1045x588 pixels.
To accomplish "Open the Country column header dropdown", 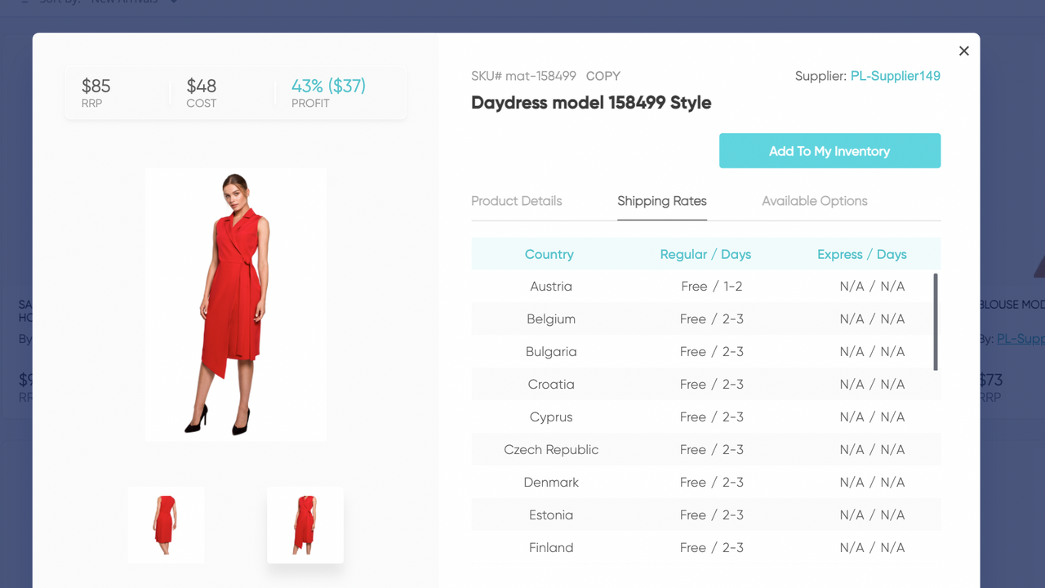I will [x=549, y=254].
